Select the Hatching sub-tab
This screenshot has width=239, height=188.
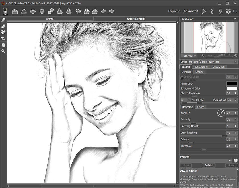pyautogui.click(x=187, y=107)
